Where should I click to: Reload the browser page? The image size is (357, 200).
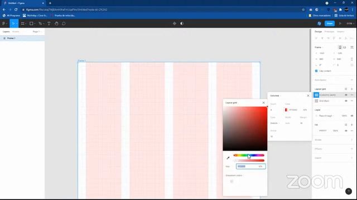pos(16,10)
